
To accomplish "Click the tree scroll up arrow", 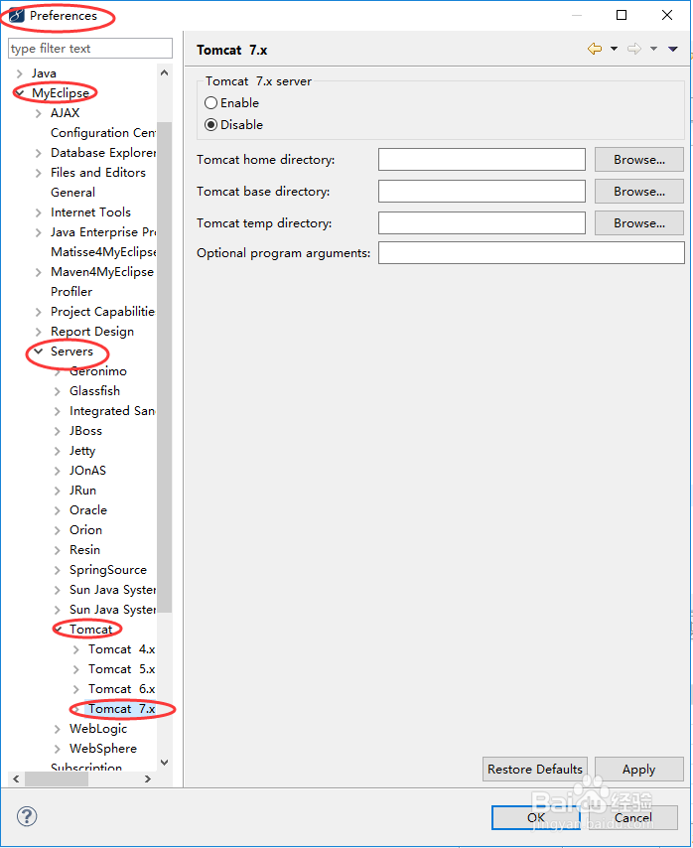I will 165,72.
